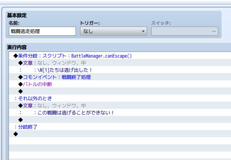This screenshot has height=160, width=231.
Task: Select the 分岐終了 line
Action: [120, 127]
